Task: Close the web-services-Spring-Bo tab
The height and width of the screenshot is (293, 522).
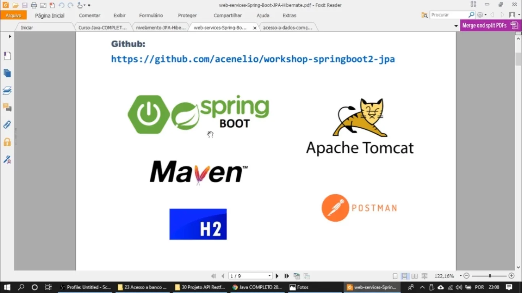Action: pyautogui.click(x=255, y=28)
